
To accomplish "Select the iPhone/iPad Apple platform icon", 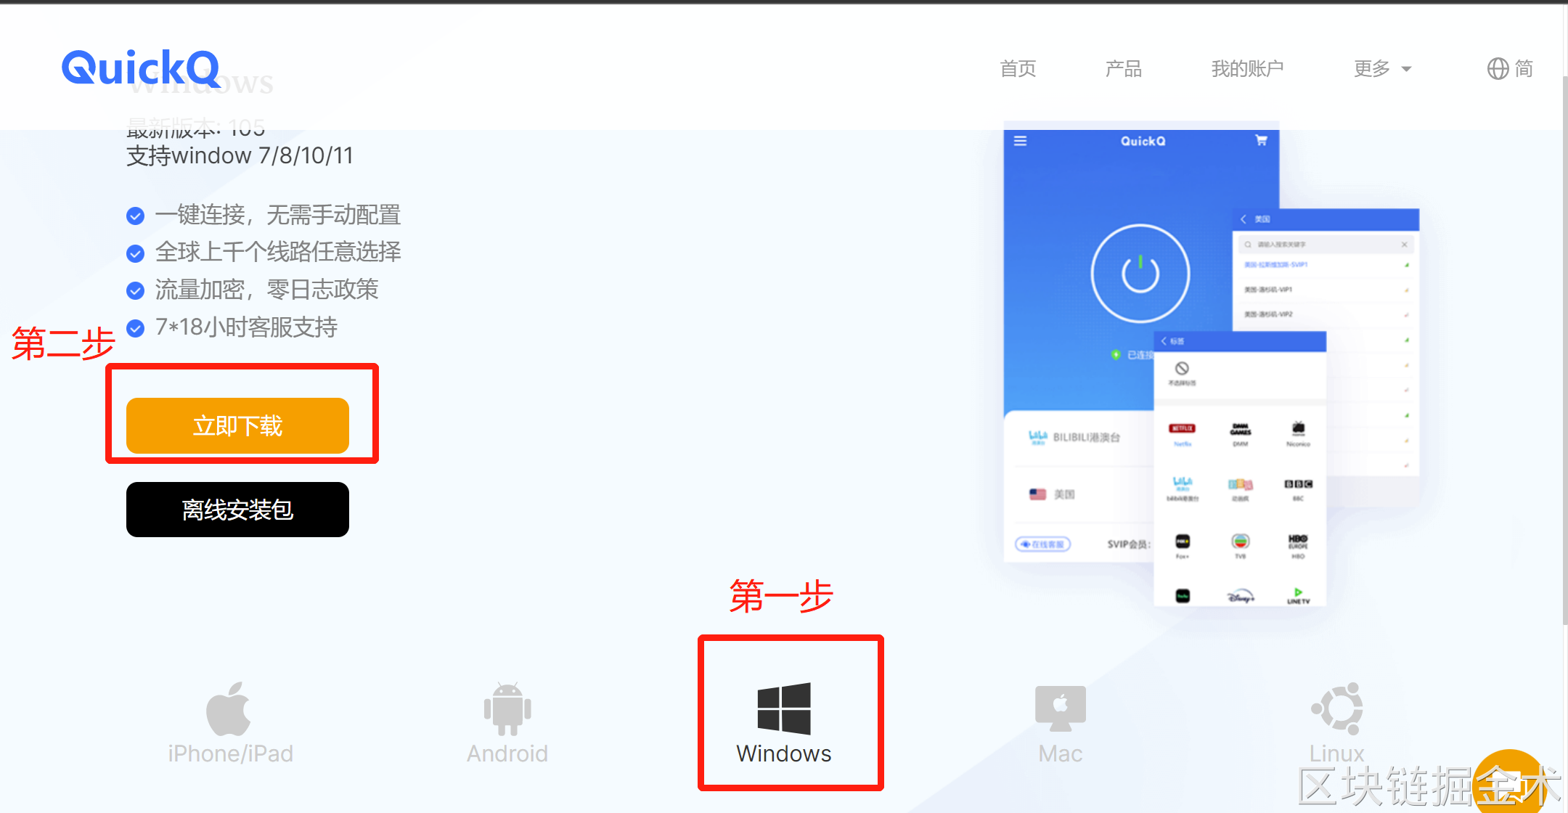I will point(229,709).
